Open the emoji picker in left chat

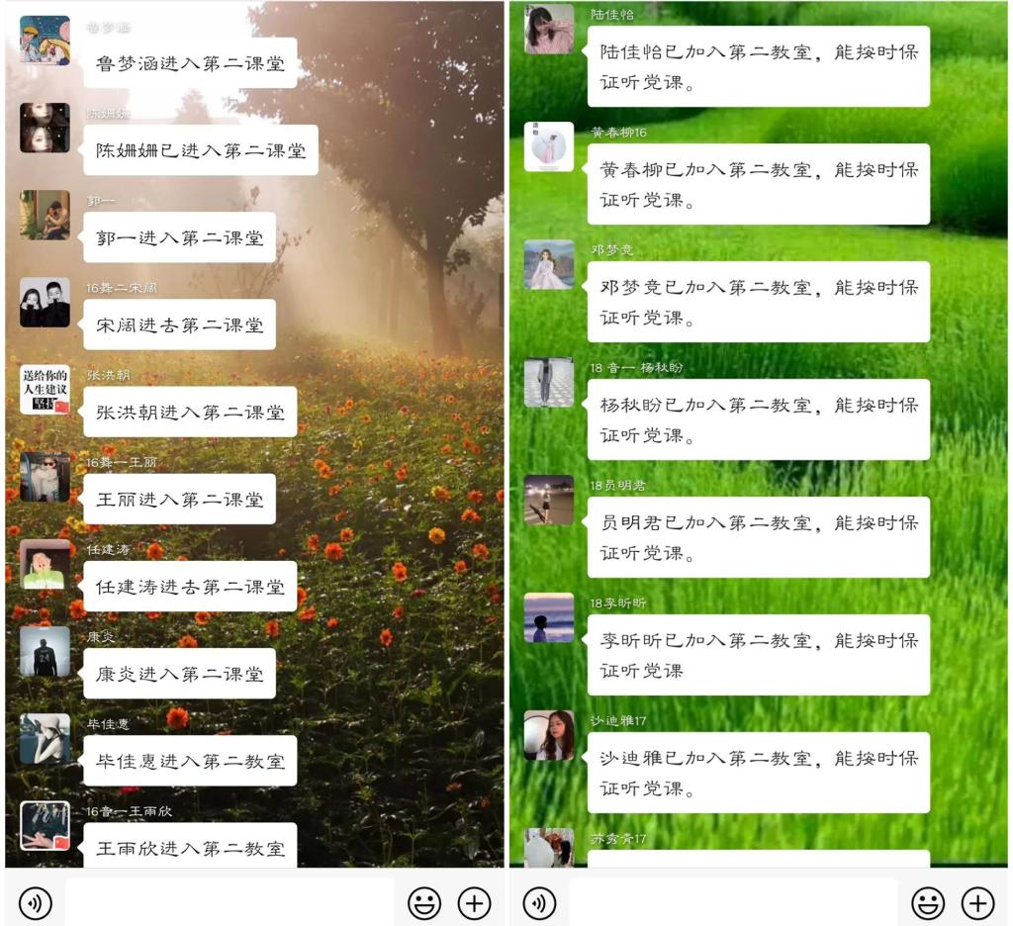(424, 902)
